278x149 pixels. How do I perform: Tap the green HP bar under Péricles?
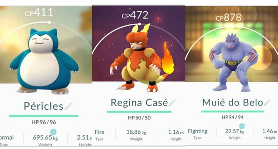coord(44,116)
